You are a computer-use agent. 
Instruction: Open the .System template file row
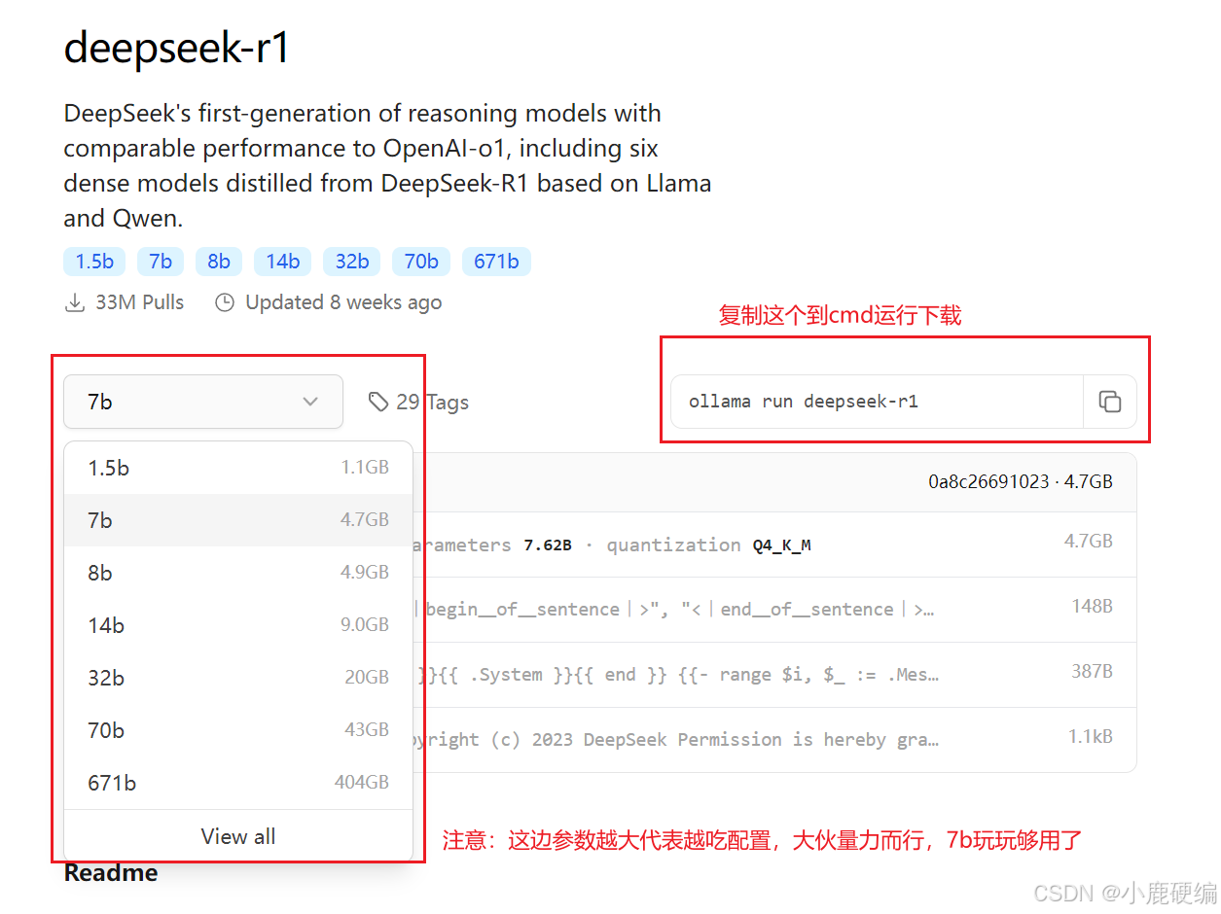coord(774,675)
